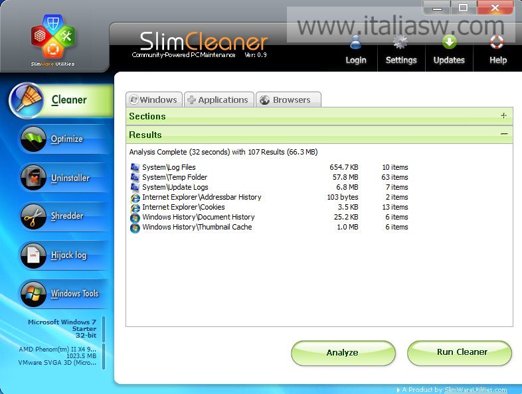Select Internet Explorer\Cookies row
Image resolution: width=522 pixels, height=394 pixels.
click(270, 207)
